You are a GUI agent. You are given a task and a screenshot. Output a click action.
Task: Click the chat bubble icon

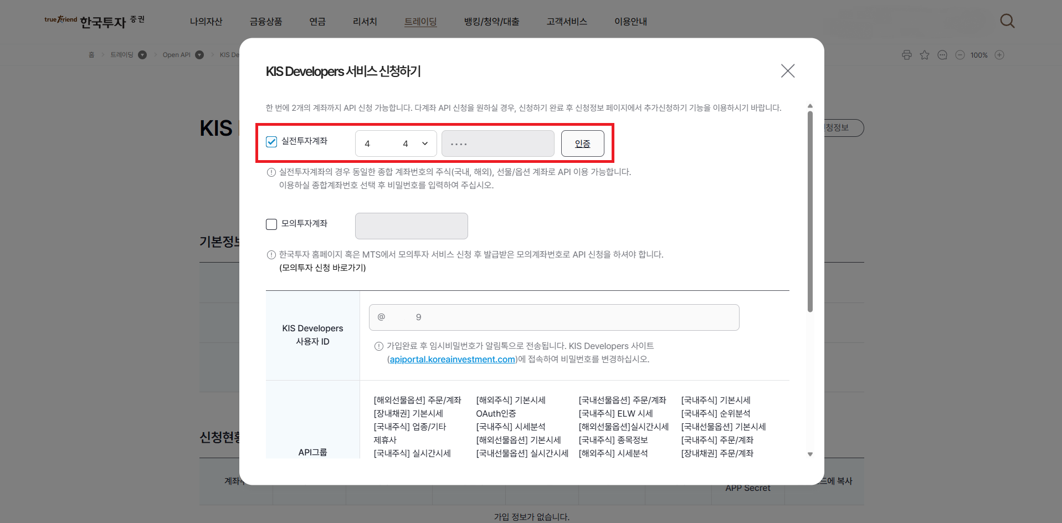point(942,55)
